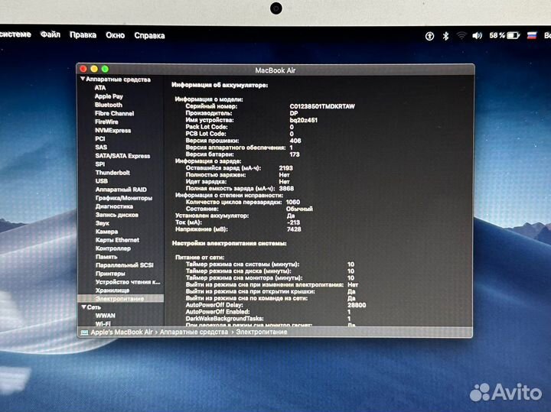Close the MacBook Air window
The height and width of the screenshot is (412, 551).
pos(83,69)
